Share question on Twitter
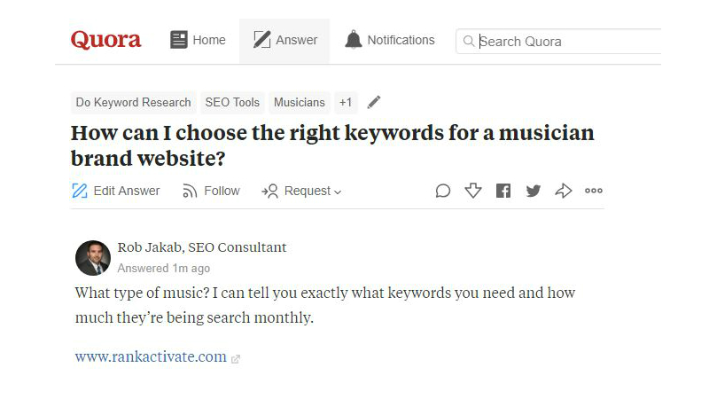 534,191
